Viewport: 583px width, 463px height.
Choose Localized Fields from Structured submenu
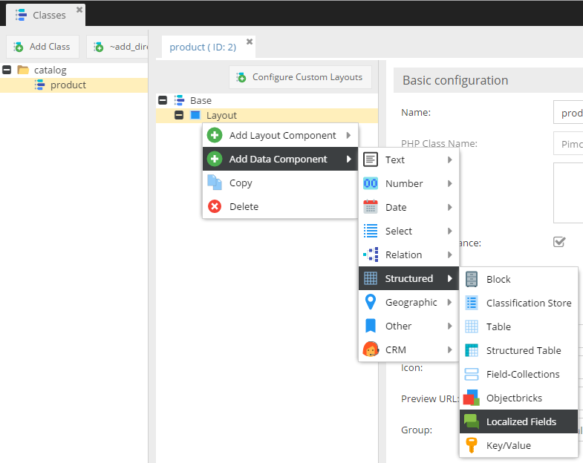click(520, 421)
